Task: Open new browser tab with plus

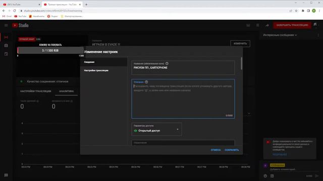Action: [86, 5]
